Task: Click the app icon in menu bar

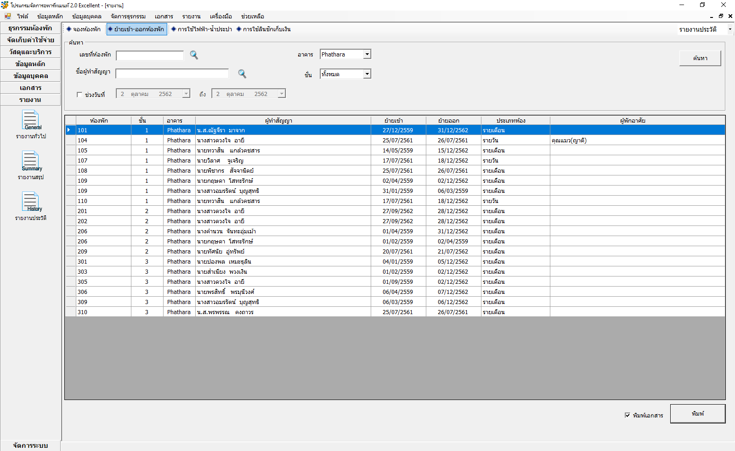Action: point(8,16)
